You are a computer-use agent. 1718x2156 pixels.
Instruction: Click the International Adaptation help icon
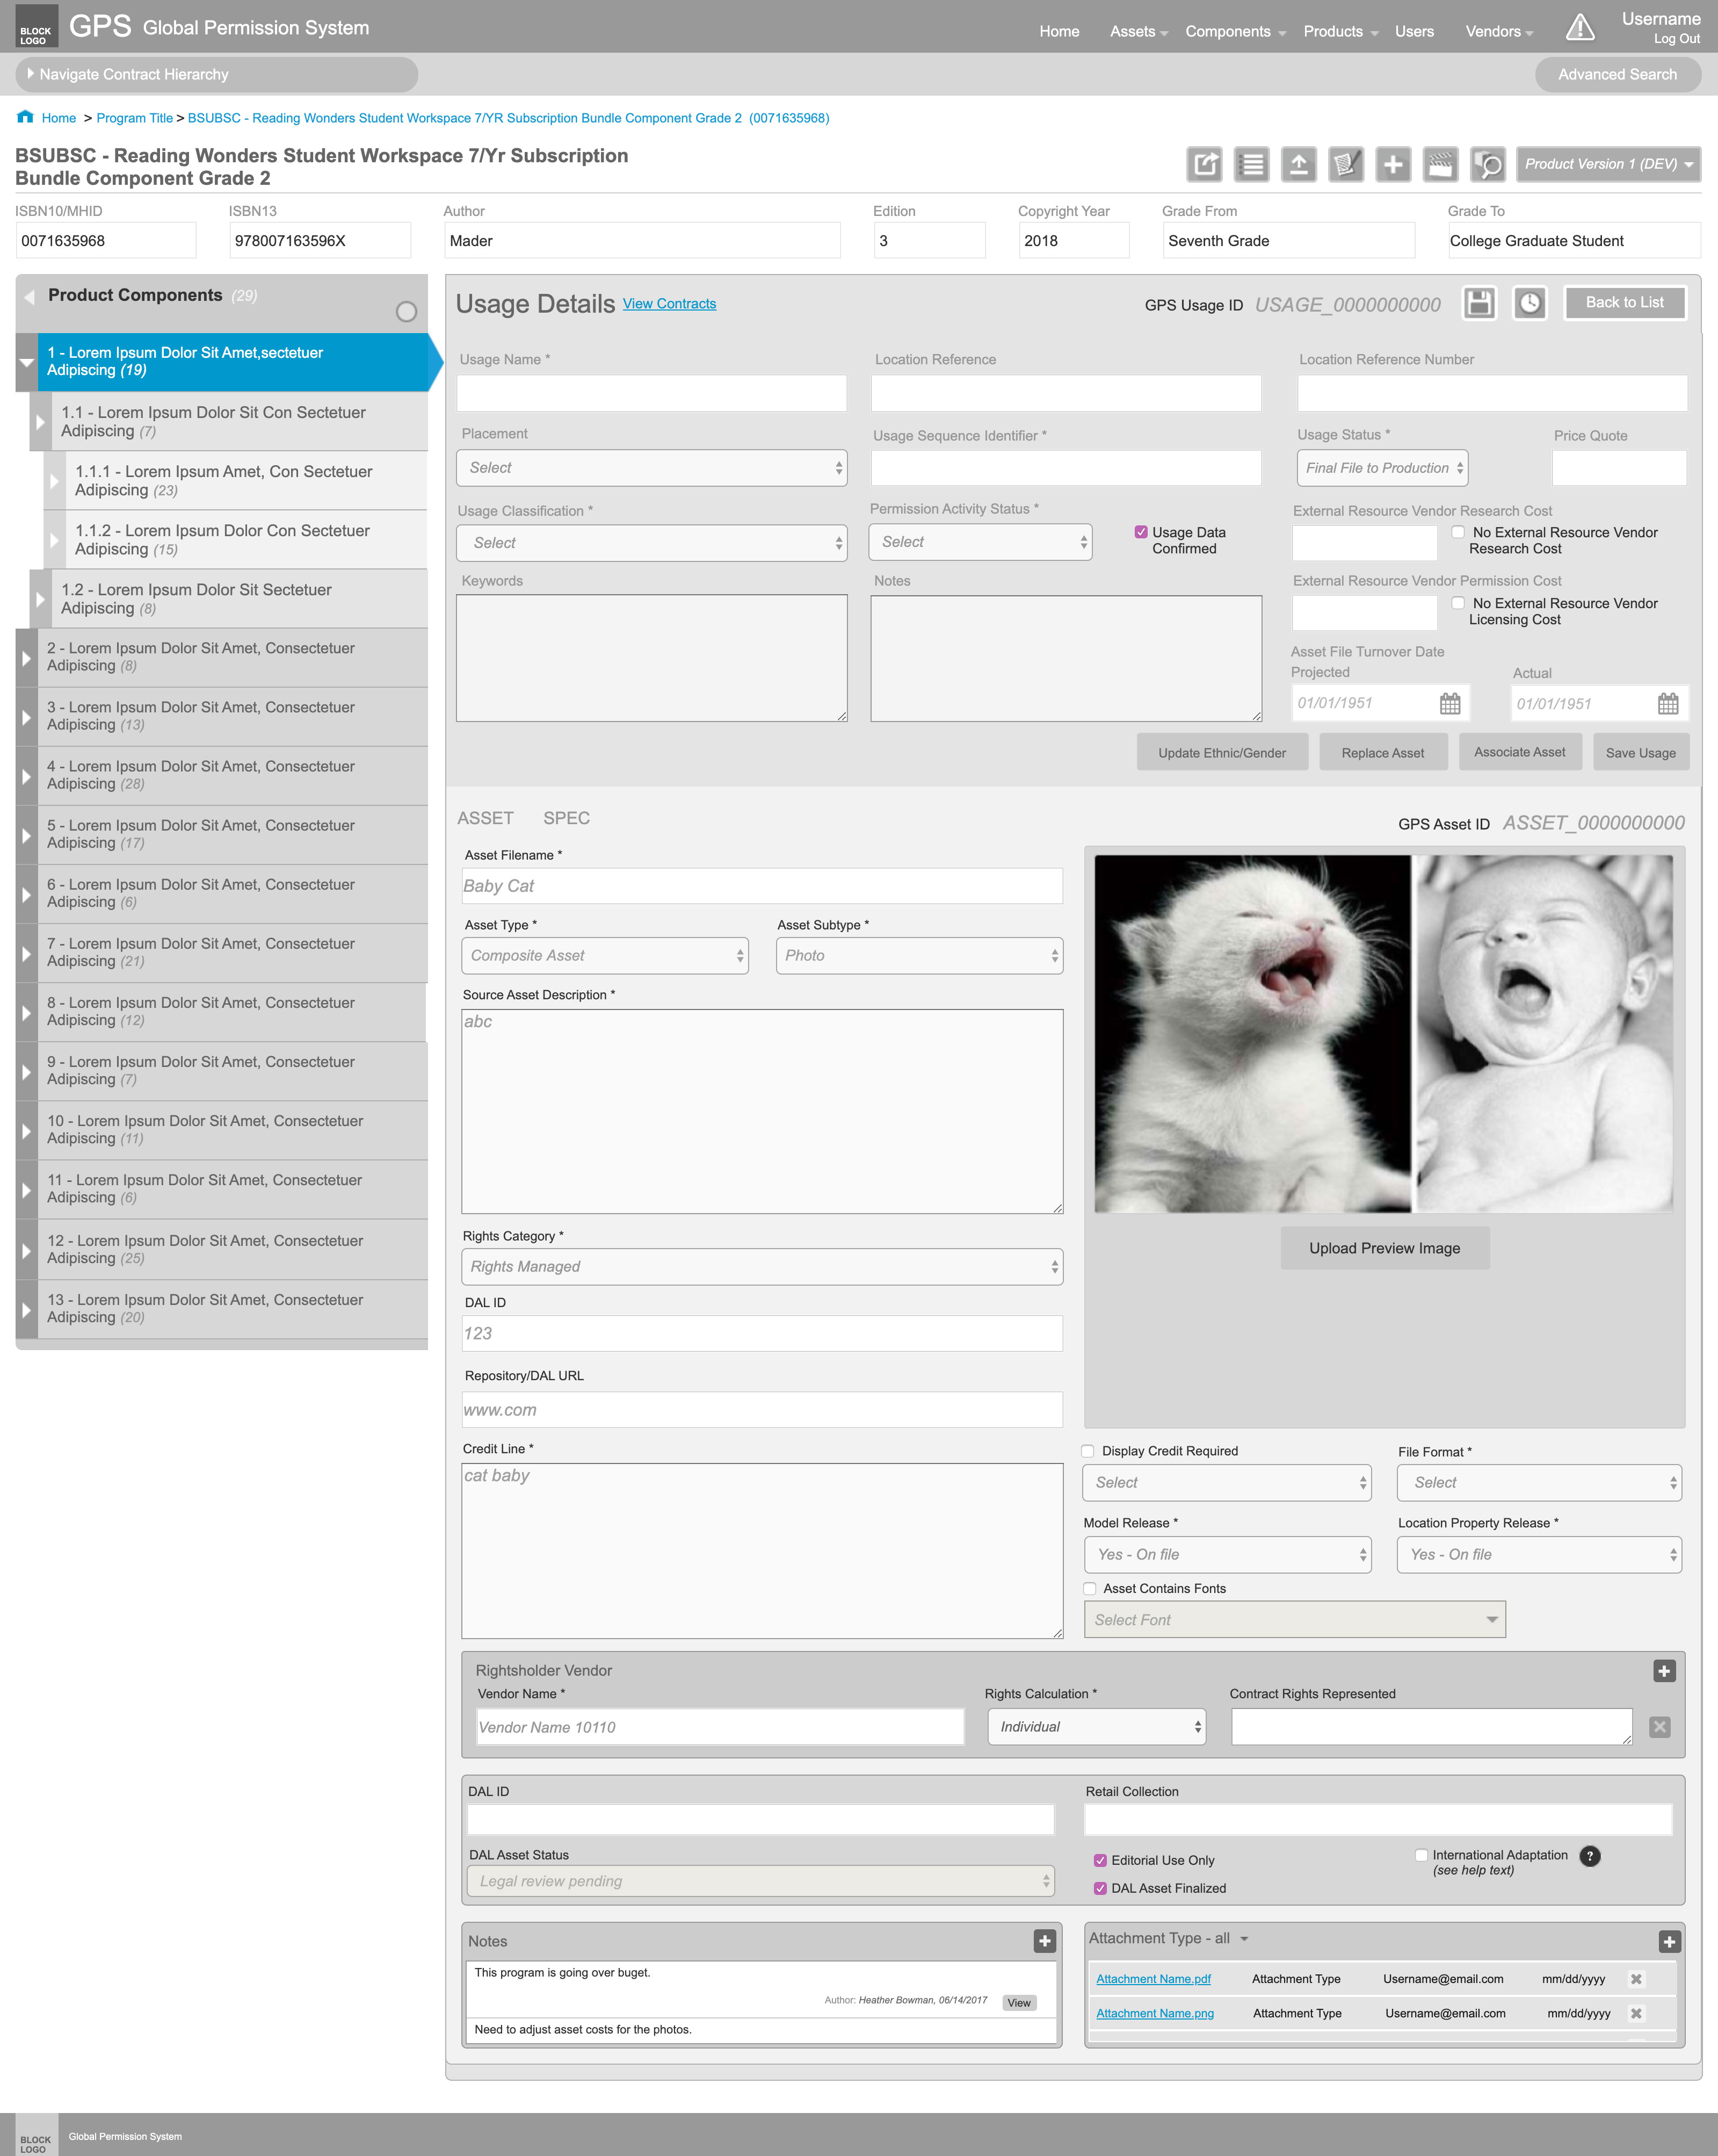click(x=1589, y=1856)
